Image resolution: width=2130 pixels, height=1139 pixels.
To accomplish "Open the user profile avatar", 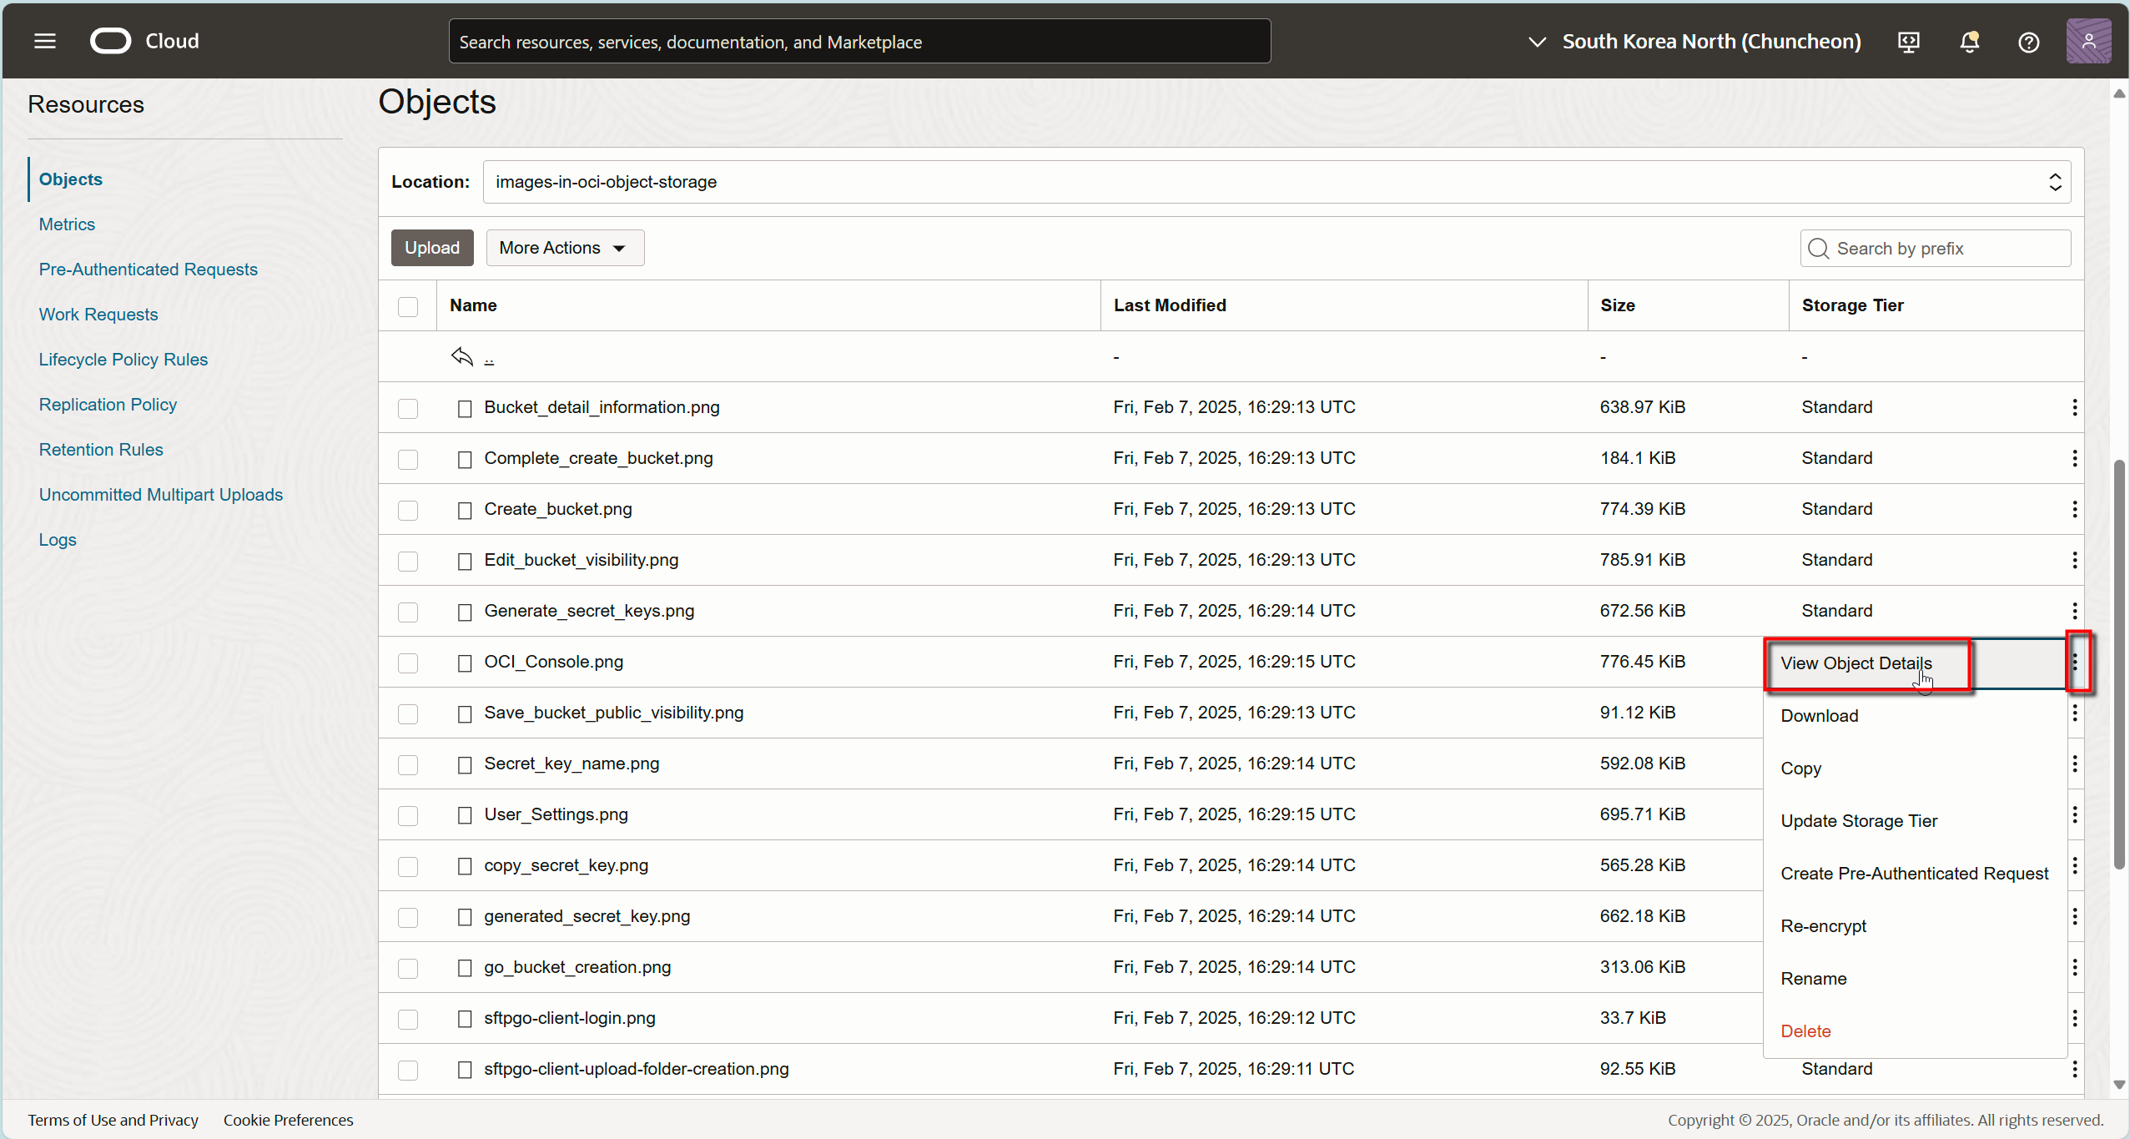I will [x=2088, y=41].
